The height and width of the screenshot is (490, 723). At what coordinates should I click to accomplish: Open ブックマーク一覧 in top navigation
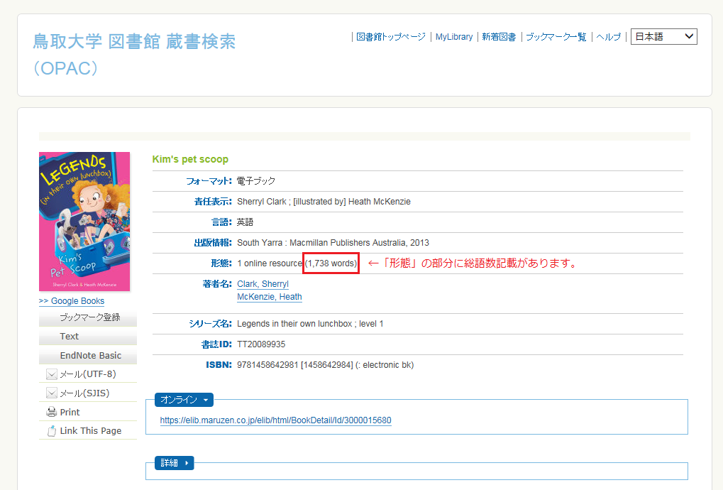[556, 37]
